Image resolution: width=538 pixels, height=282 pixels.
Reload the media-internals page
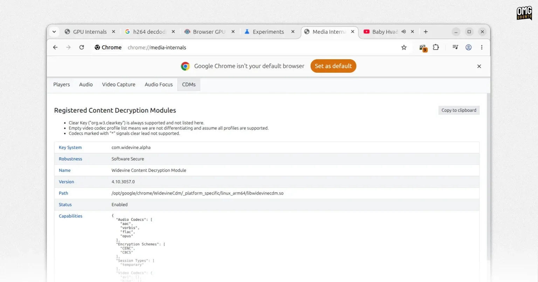(x=82, y=47)
